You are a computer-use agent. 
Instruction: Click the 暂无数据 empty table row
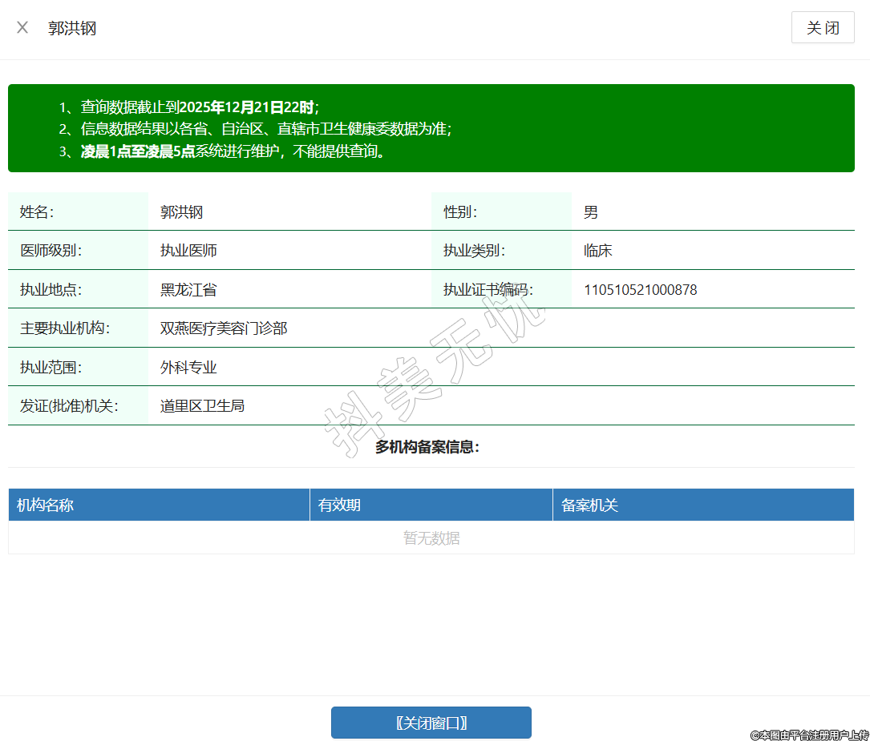coord(431,538)
